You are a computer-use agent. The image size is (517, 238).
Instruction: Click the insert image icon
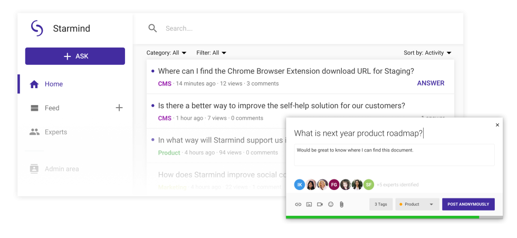309,204
